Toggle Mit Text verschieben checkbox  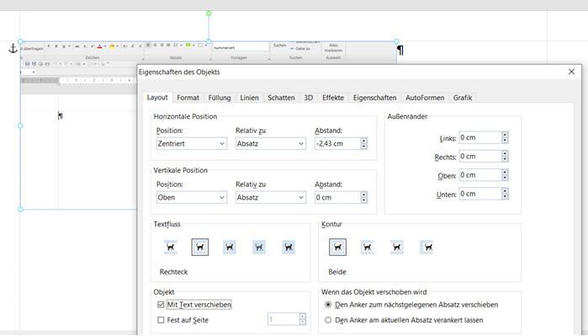point(161,305)
